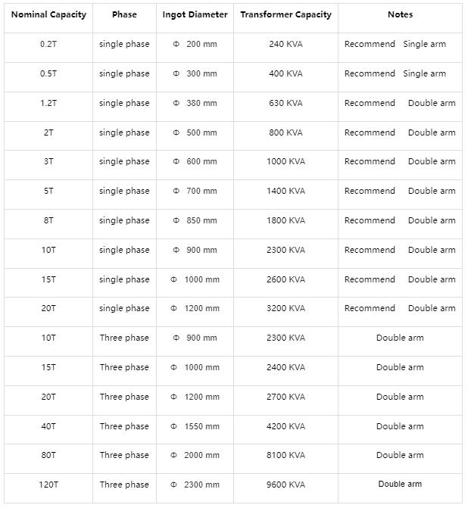Select the 9600 KVA transformer cell
The image size is (468, 508).
click(x=285, y=485)
